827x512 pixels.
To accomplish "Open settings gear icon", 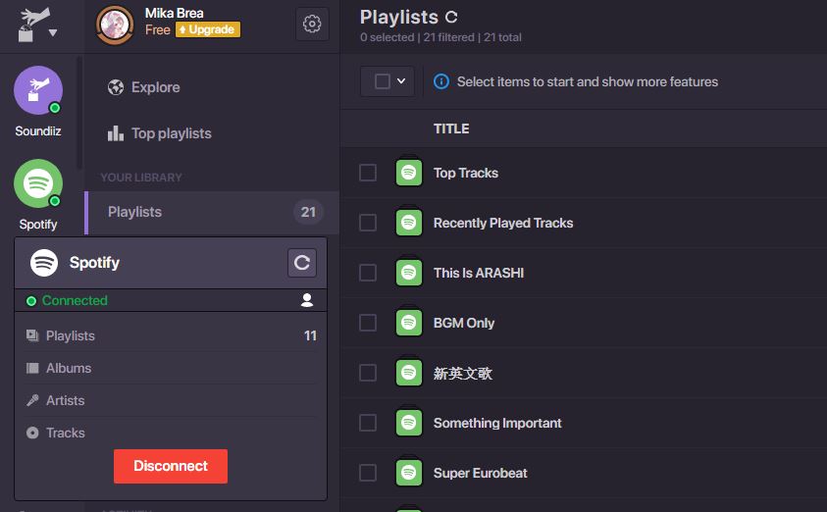I will (312, 24).
